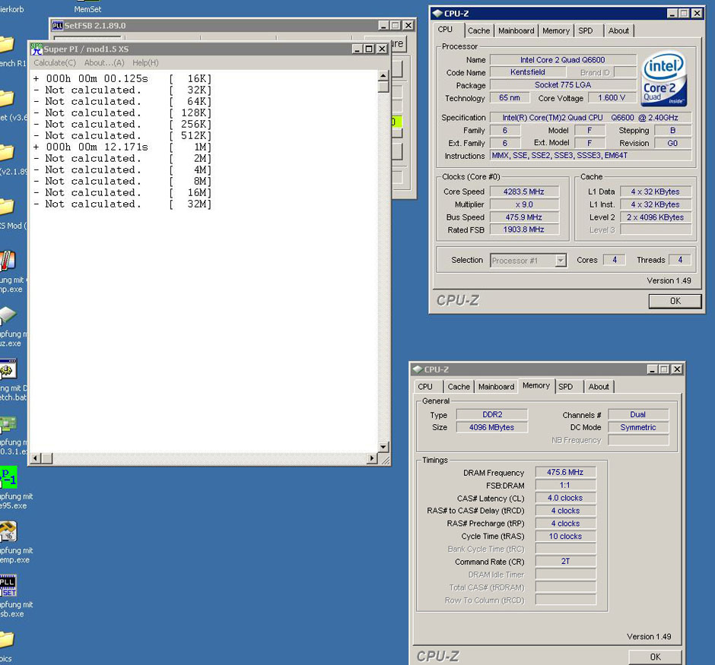The height and width of the screenshot is (665, 715).
Task: Close the CPU-Z memory window
Action: click(x=677, y=369)
